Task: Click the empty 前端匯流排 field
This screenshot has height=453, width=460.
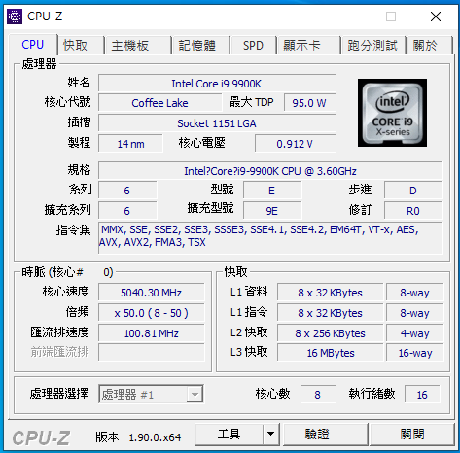Action: 152,353
